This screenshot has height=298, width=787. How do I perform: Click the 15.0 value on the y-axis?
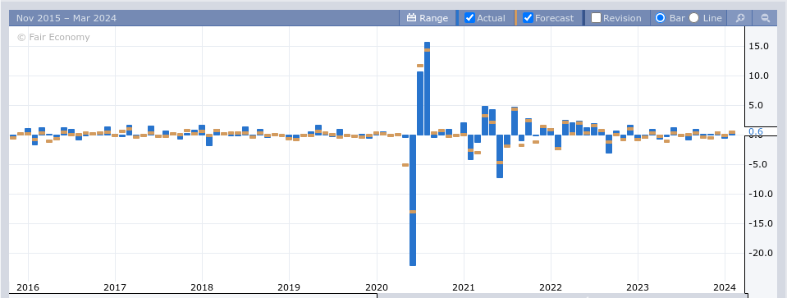(758, 46)
